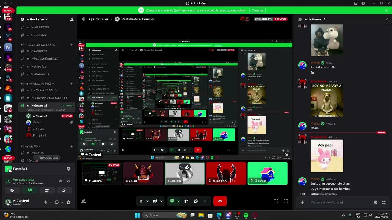Open more options ellipsis in call controls
392x220 pixels.
(205, 201)
